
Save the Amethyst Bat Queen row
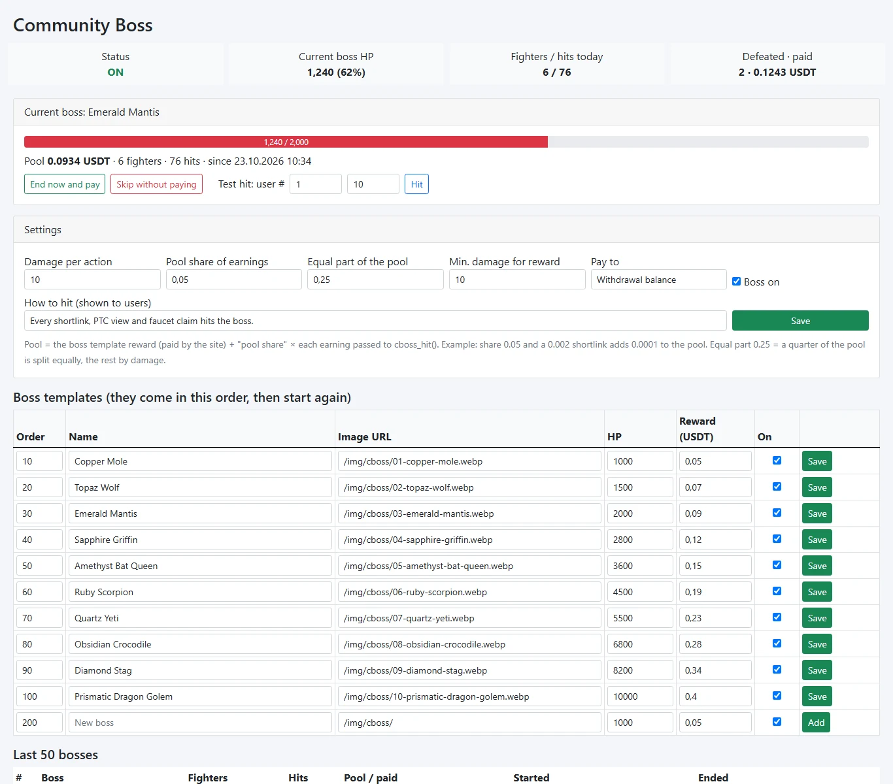point(817,566)
